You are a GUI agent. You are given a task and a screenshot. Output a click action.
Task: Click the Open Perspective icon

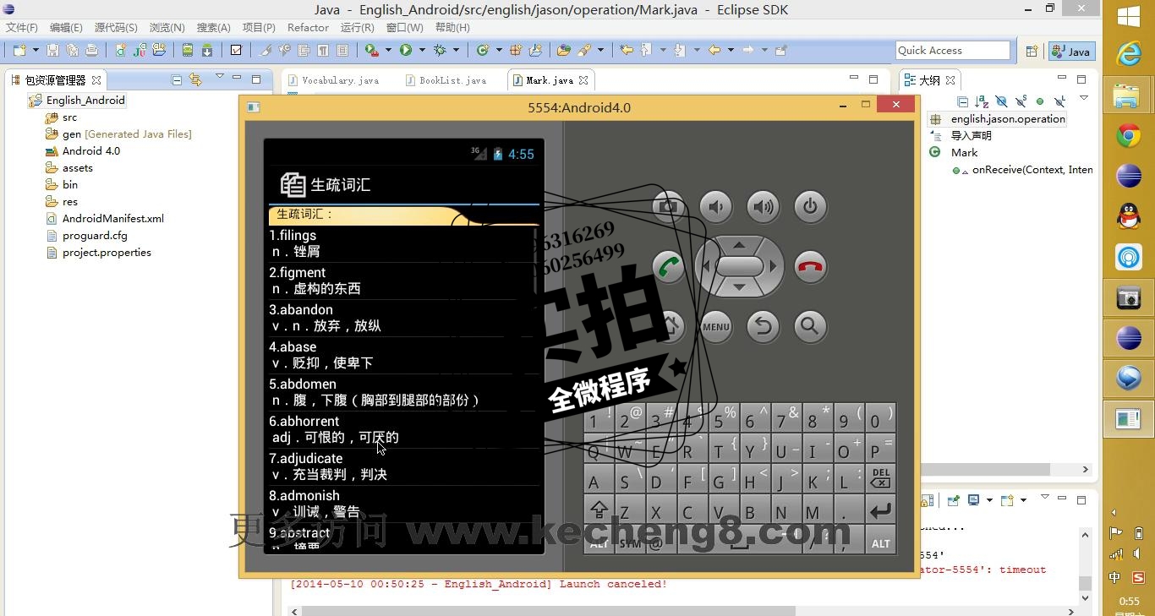tap(1032, 51)
